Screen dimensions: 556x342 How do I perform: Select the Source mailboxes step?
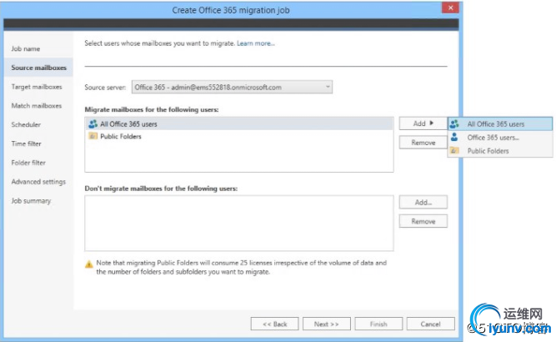38,68
